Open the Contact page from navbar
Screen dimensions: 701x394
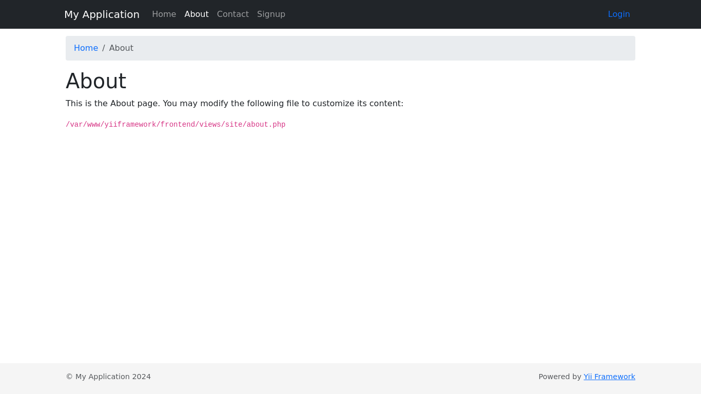click(x=232, y=14)
